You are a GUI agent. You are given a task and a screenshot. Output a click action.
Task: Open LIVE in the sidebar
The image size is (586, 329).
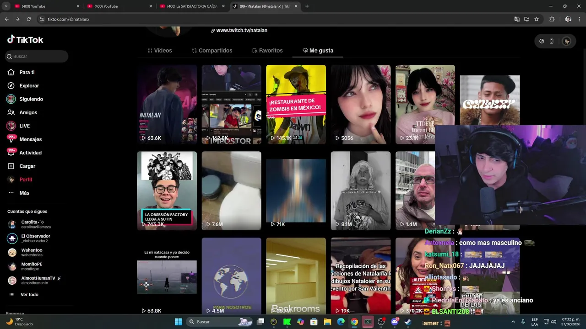[18, 126]
